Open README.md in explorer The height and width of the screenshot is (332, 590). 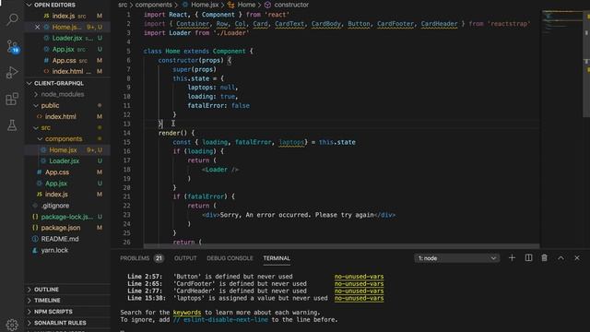tap(67, 239)
